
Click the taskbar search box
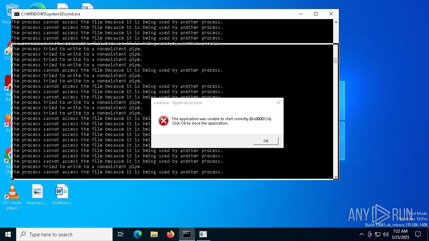[x=64, y=234]
